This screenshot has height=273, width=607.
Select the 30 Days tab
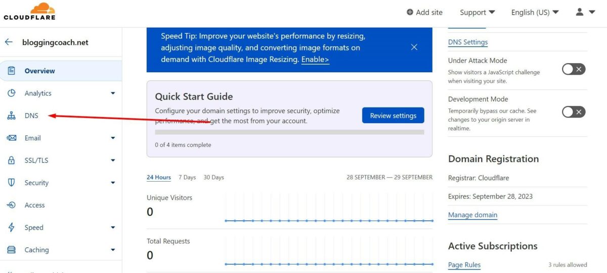[x=213, y=178]
